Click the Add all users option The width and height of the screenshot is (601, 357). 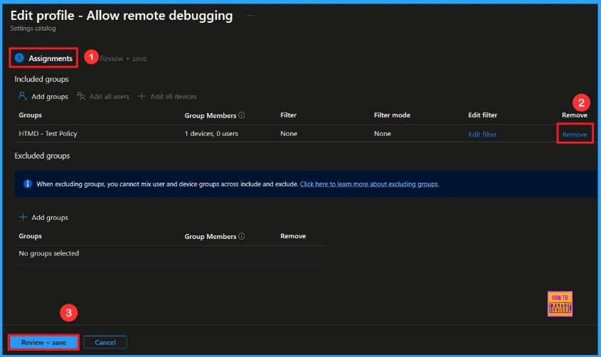[x=103, y=96]
